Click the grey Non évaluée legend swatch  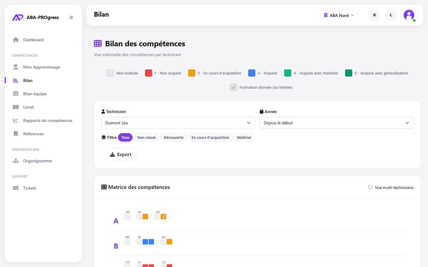[x=110, y=73]
